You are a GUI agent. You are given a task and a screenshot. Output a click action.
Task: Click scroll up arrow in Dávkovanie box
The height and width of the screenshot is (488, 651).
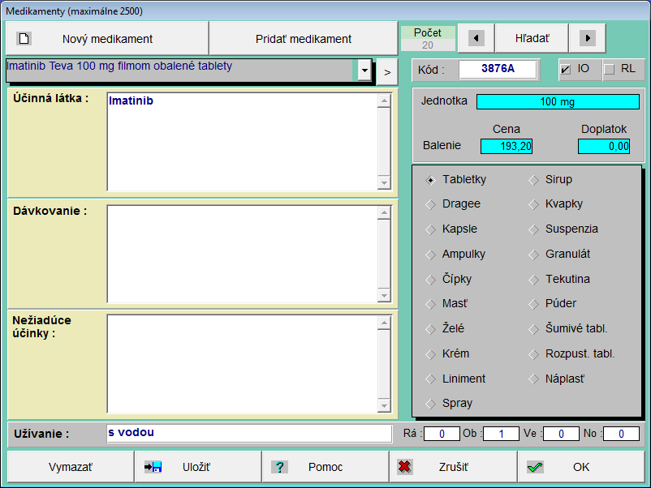click(385, 213)
